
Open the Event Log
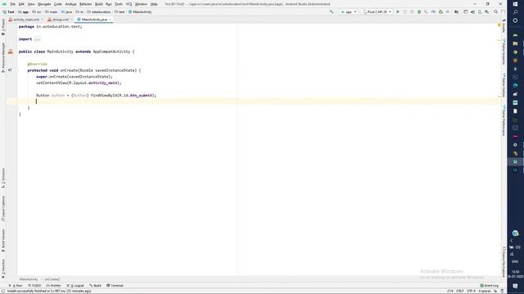(x=490, y=286)
